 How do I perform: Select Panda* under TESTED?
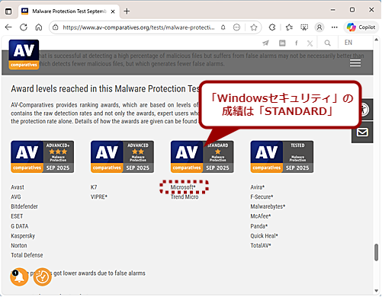tap(259, 226)
